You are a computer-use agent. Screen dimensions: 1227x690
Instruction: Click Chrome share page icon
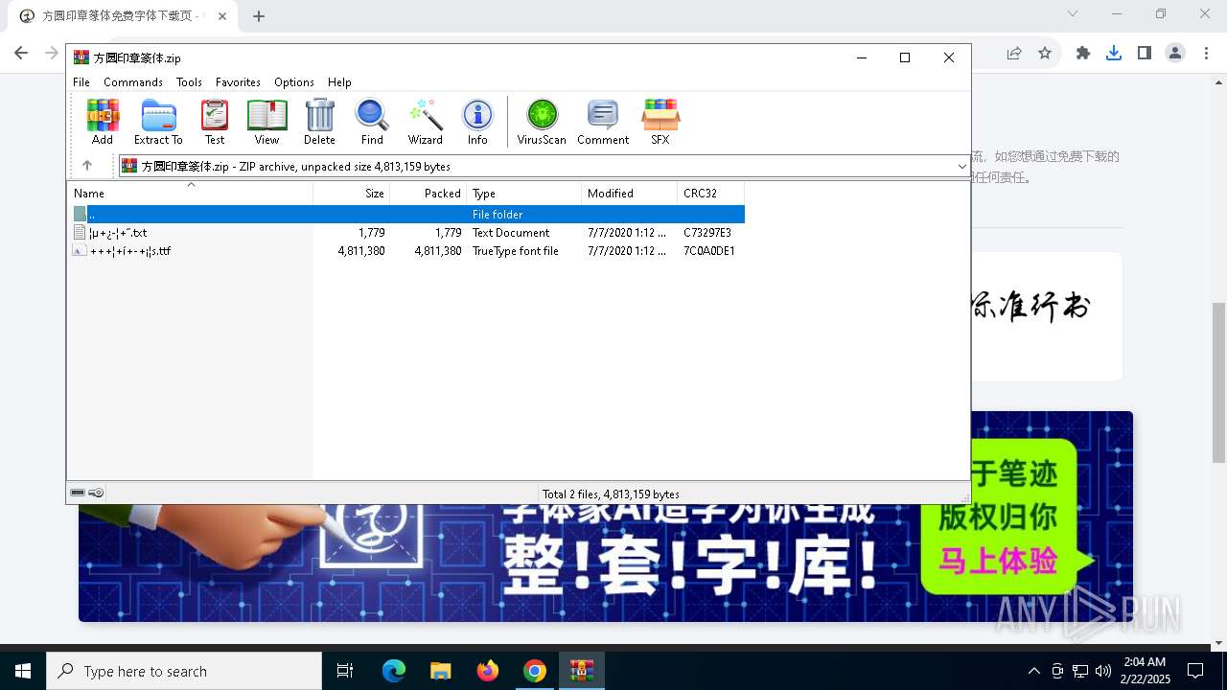point(1014,54)
